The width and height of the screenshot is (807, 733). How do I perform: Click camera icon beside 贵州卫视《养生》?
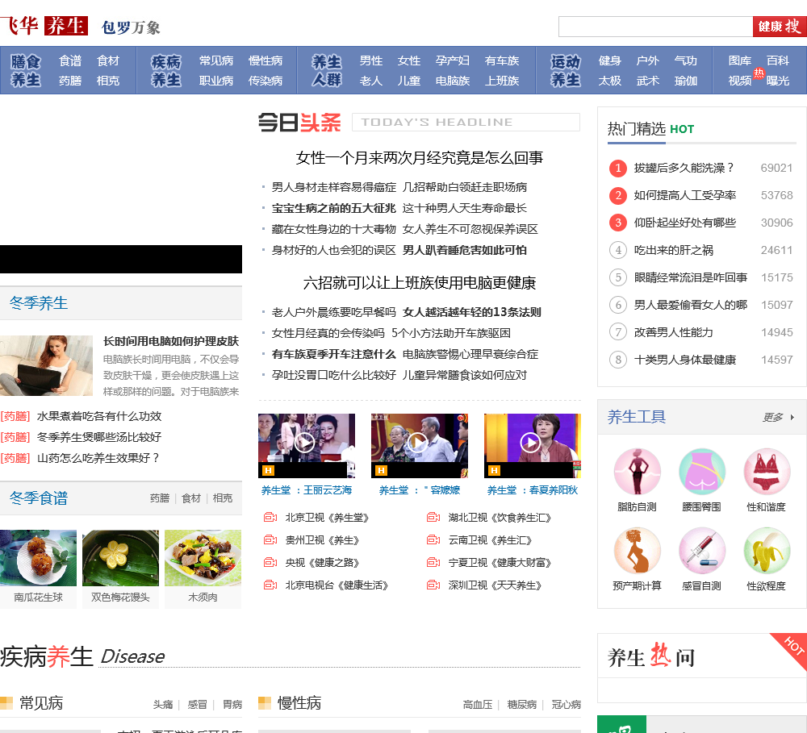270,539
